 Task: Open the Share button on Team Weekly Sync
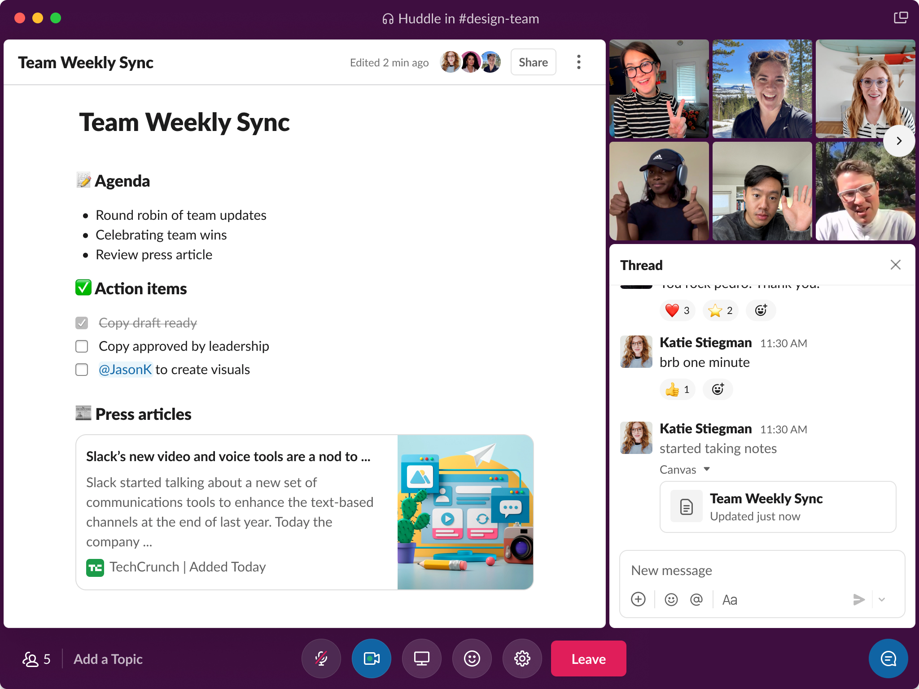pyautogui.click(x=533, y=62)
